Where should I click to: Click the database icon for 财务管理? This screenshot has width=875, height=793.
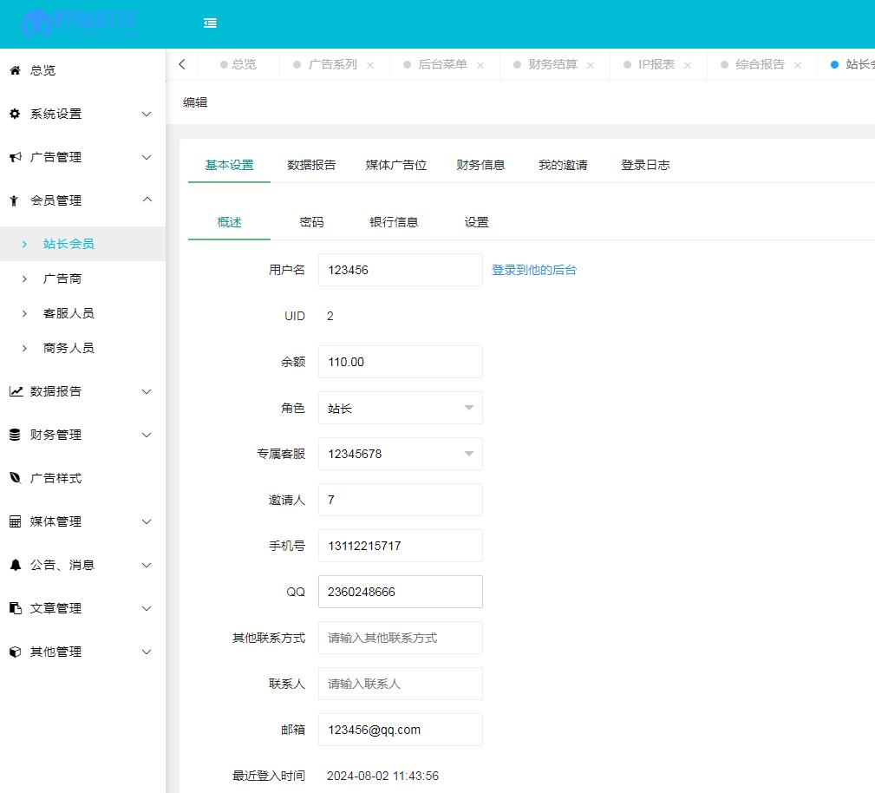tap(15, 435)
